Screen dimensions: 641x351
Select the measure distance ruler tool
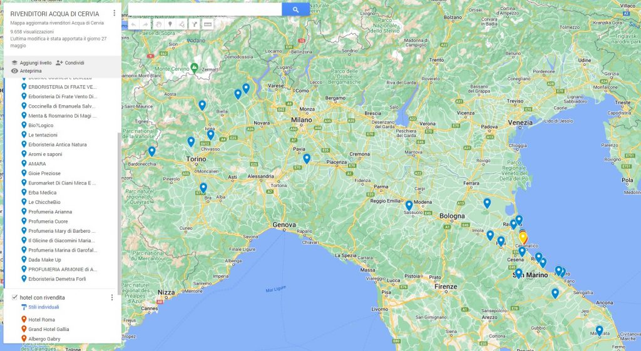click(207, 24)
